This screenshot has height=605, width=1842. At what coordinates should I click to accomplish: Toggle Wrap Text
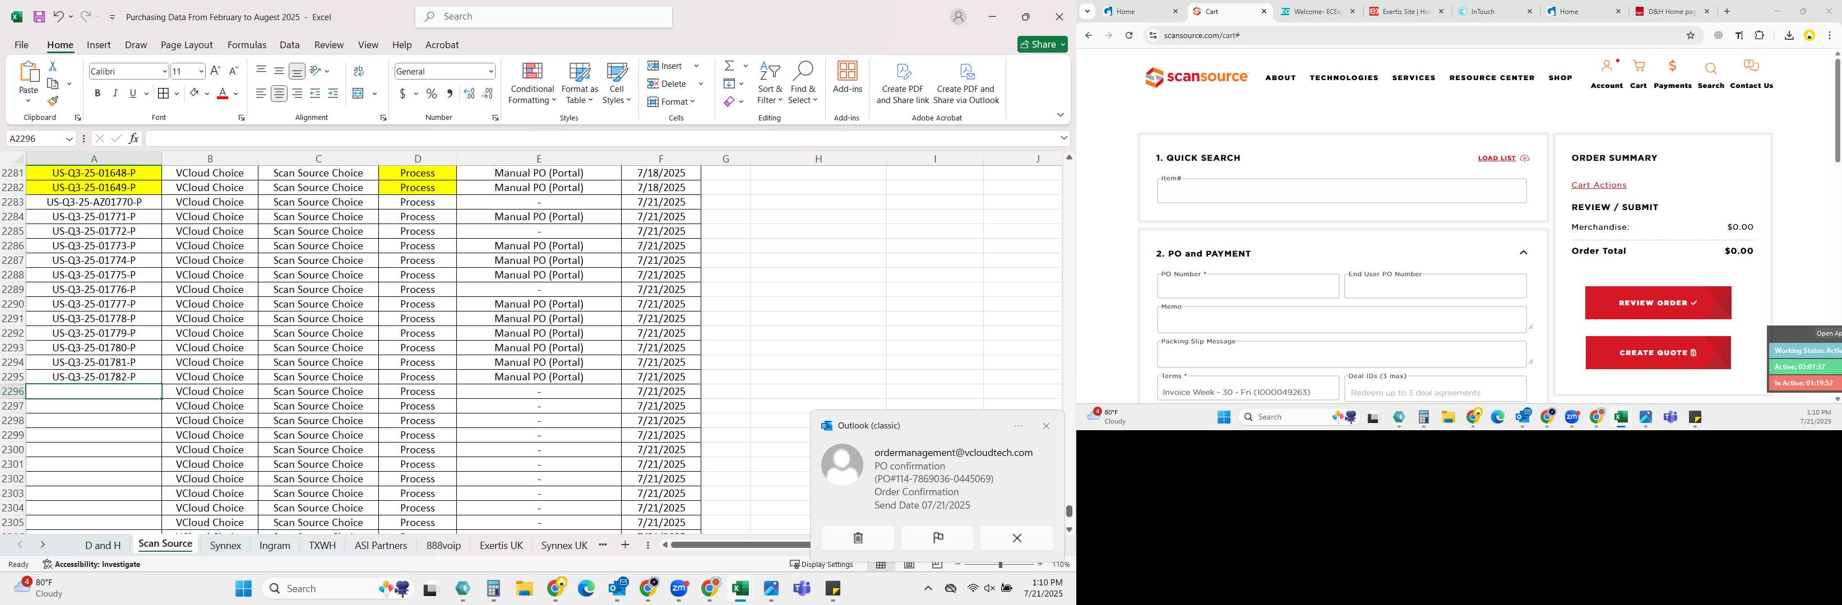point(359,71)
